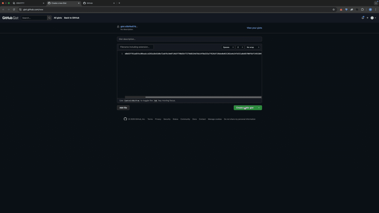Open the browser extensions puzzle icon
Viewport: 379px width, 213px height.
click(x=362, y=9)
